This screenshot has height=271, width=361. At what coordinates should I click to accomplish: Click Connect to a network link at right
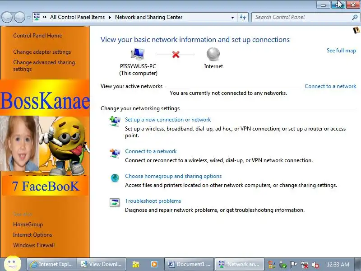click(x=330, y=86)
